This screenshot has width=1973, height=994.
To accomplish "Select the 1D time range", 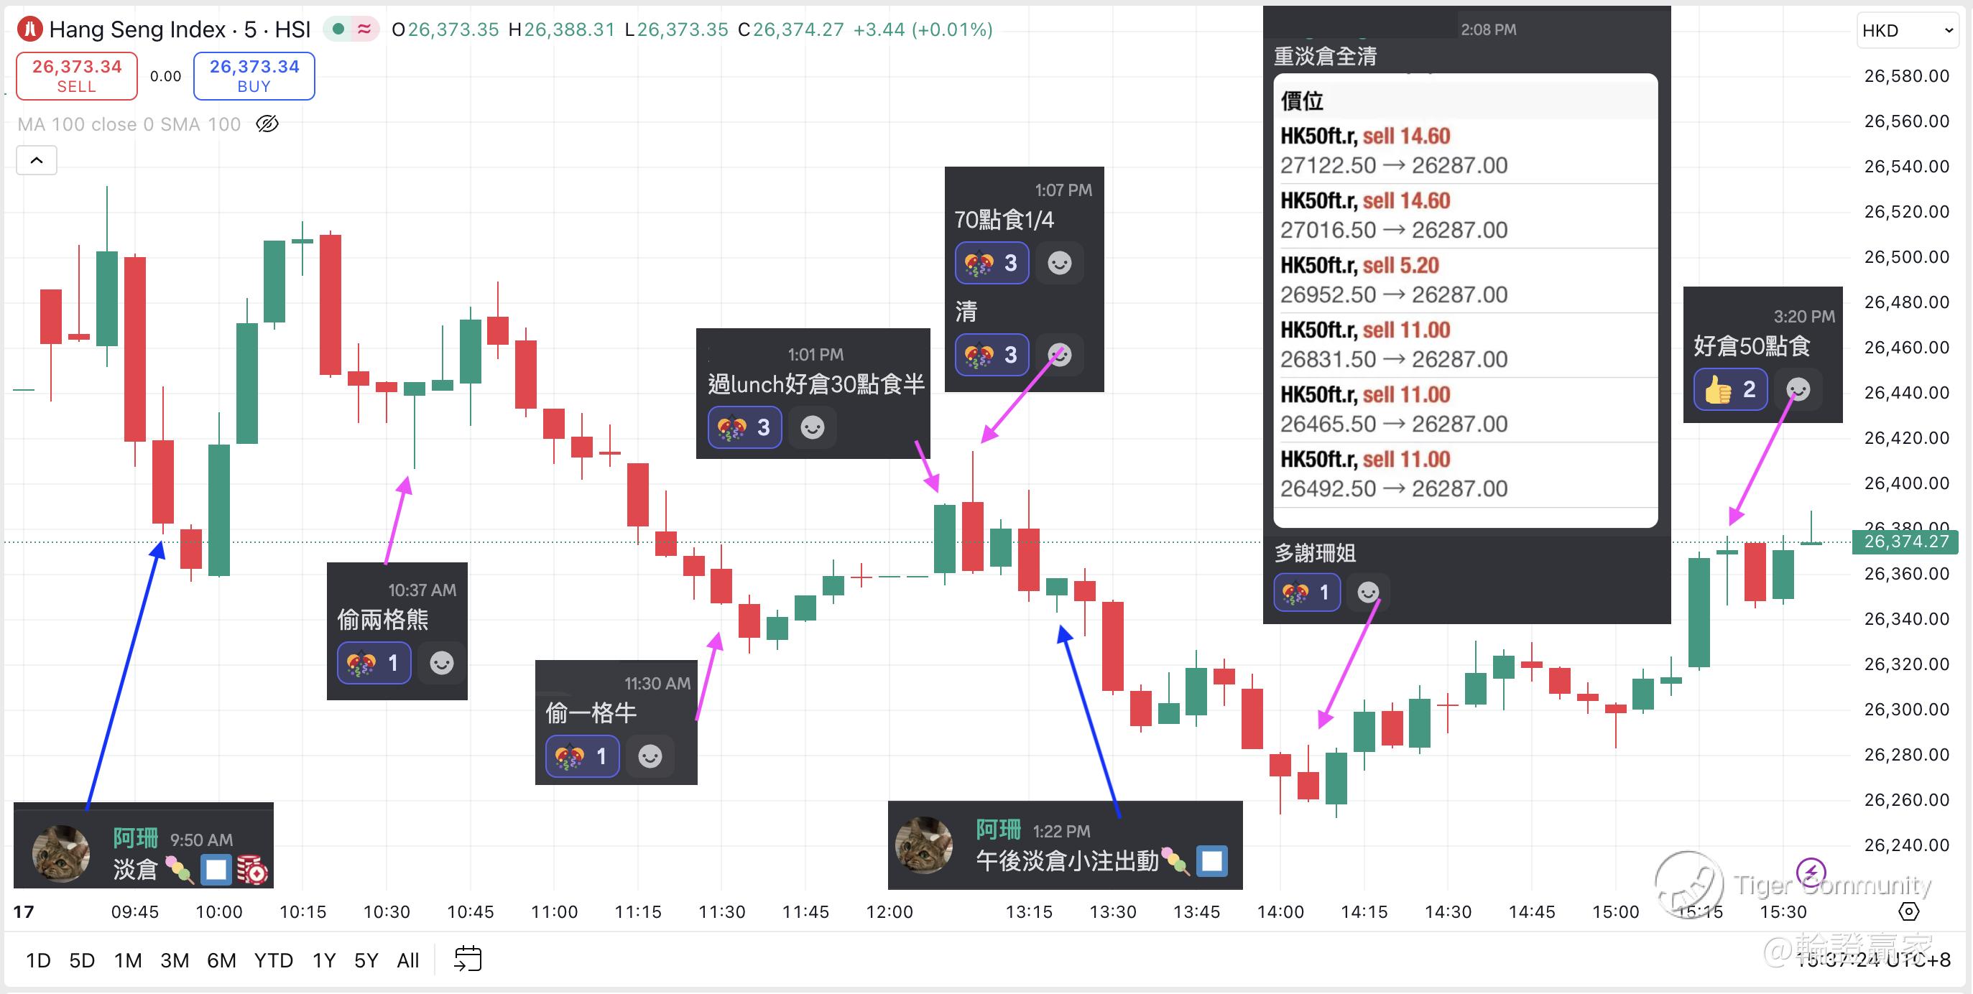I will [x=38, y=960].
